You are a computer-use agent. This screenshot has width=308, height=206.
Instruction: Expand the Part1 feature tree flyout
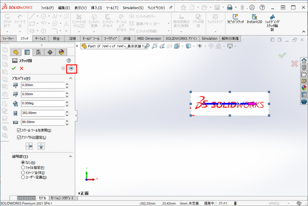(x=77, y=46)
